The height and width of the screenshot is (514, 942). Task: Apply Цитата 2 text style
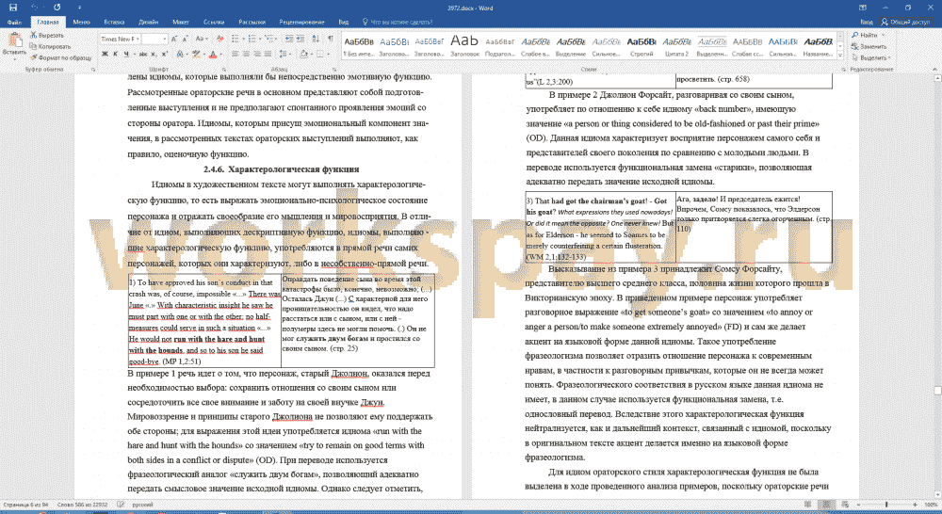point(676,45)
